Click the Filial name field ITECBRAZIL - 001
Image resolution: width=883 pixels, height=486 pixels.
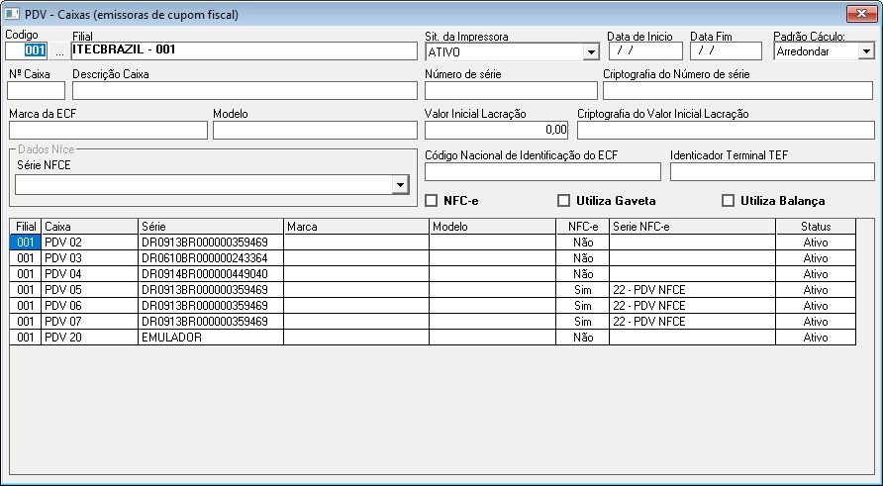245,51
